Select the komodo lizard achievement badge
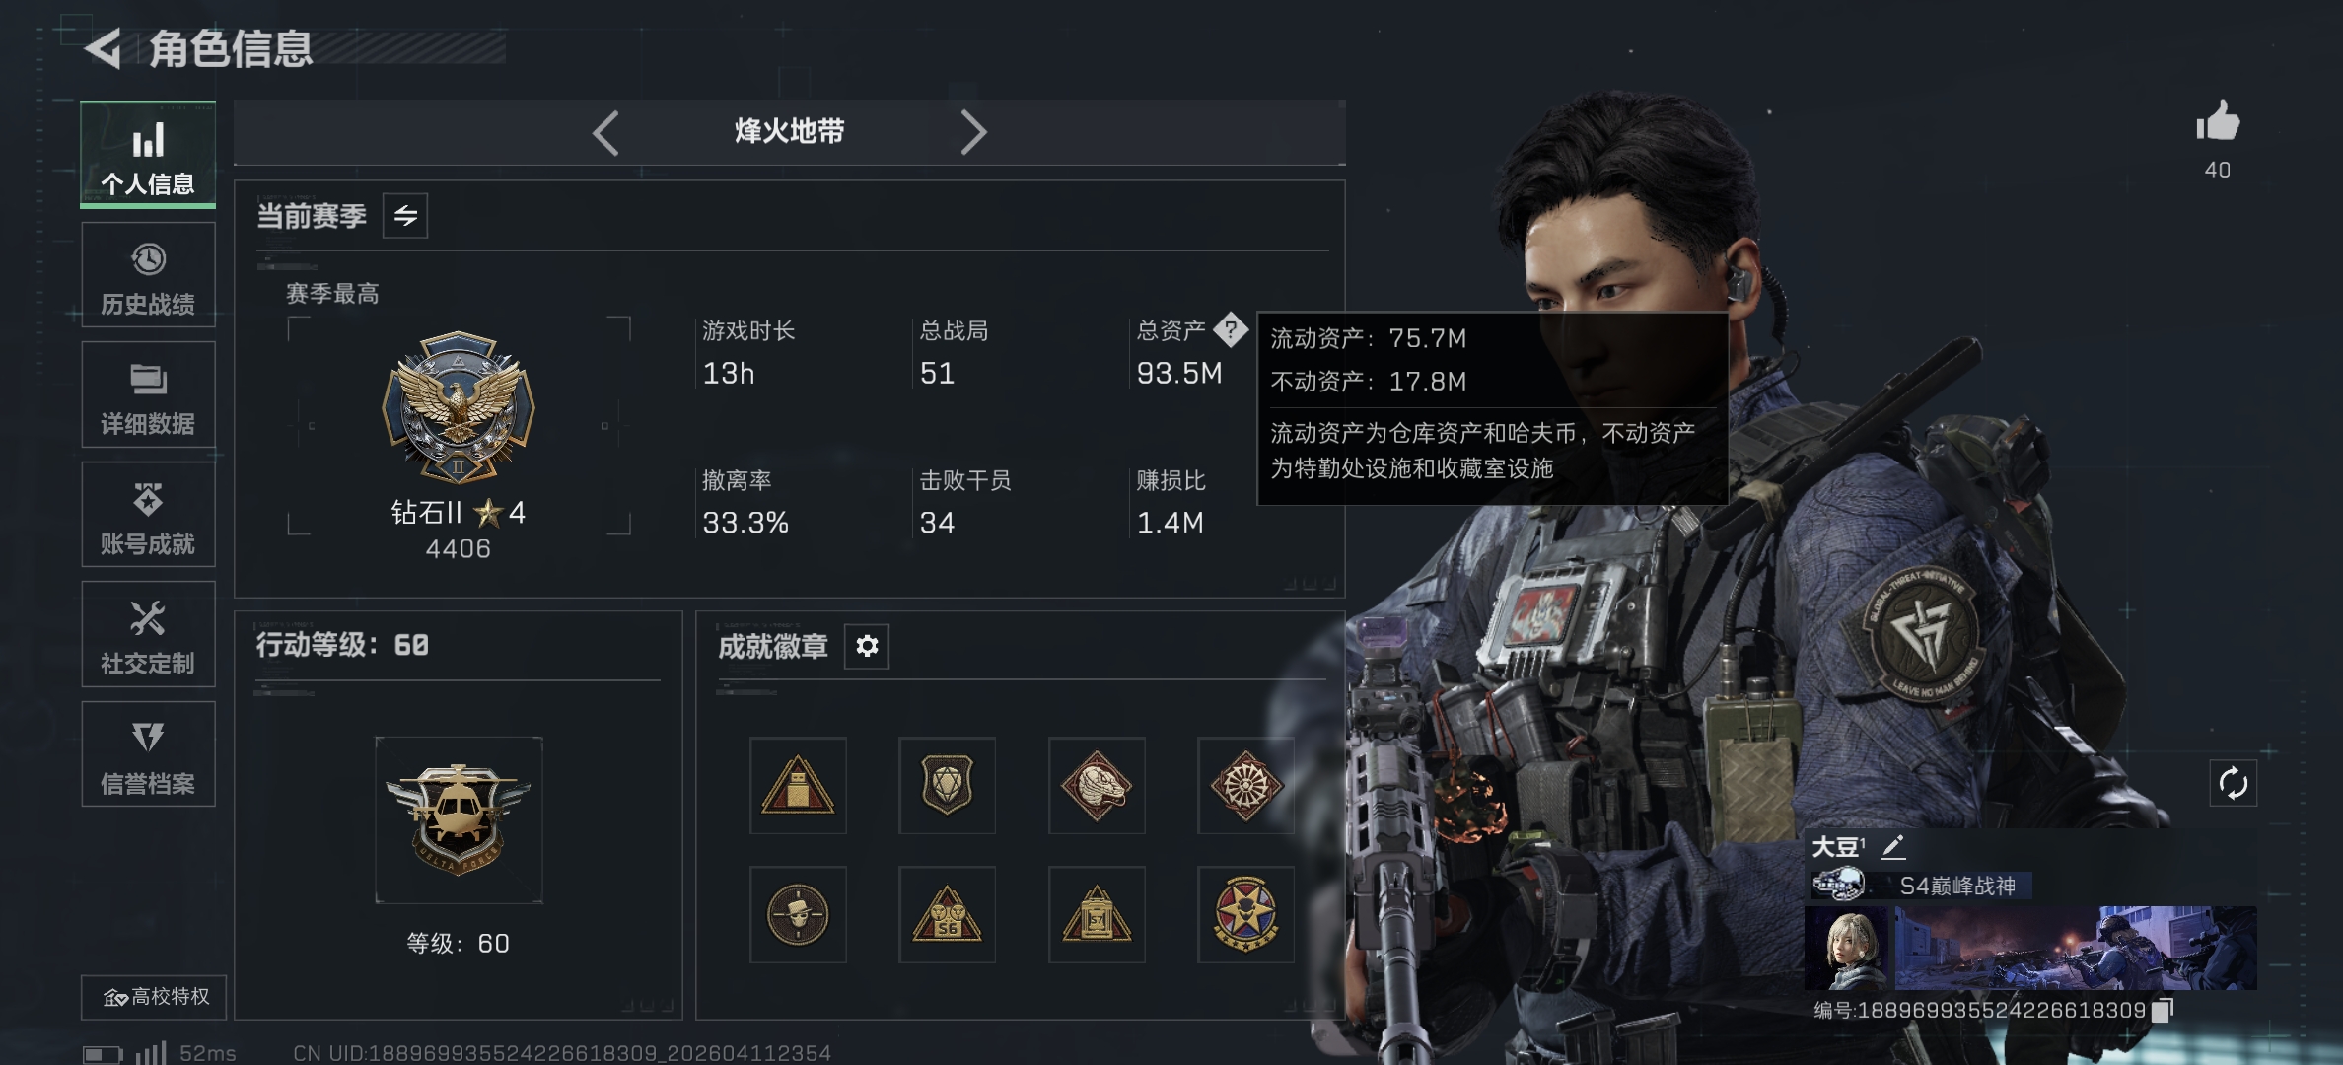This screenshot has width=2343, height=1065. 1097,786
